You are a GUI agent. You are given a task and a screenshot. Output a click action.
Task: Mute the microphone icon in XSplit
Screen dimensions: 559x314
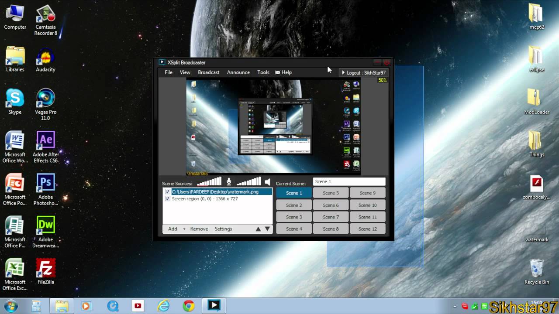pos(229,182)
